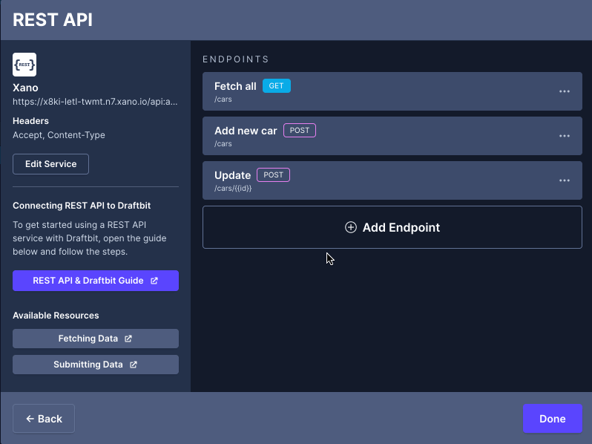
Task: Click external link icon on Draftbit Guide
Action: 154,281
